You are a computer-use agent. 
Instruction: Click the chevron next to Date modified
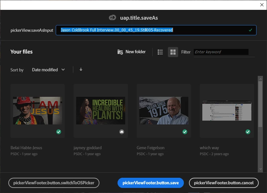pyautogui.click(x=63, y=70)
